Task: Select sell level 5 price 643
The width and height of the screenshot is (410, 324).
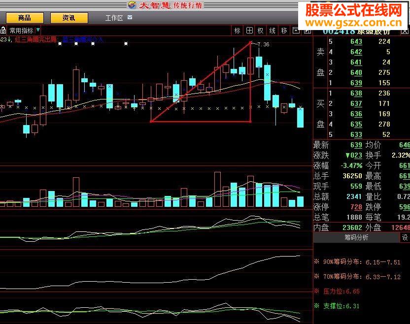Action: coord(356,41)
